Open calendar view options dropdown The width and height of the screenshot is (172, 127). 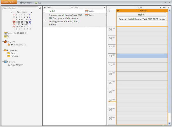tap(165, 8)
